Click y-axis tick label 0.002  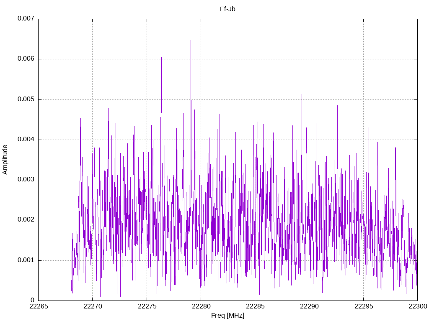tap(26, 220)
